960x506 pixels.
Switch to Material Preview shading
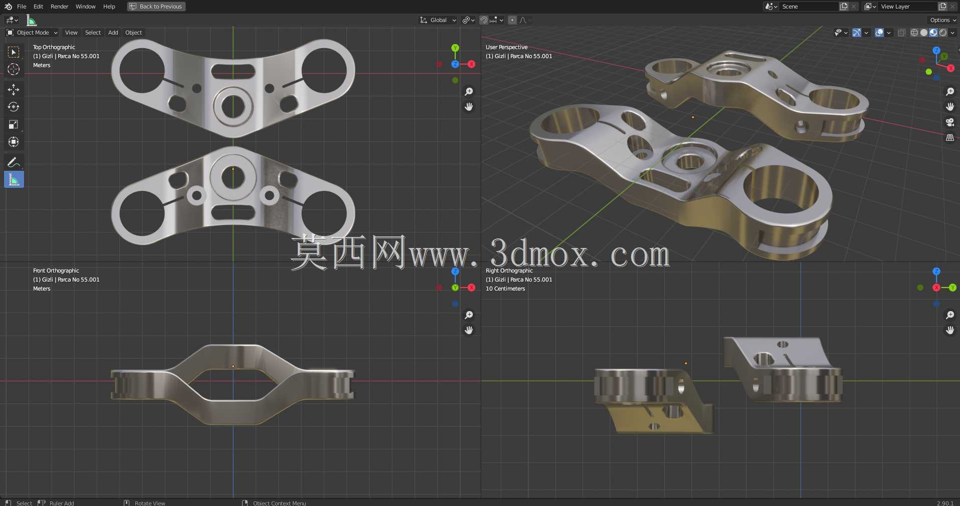(933, 33)
